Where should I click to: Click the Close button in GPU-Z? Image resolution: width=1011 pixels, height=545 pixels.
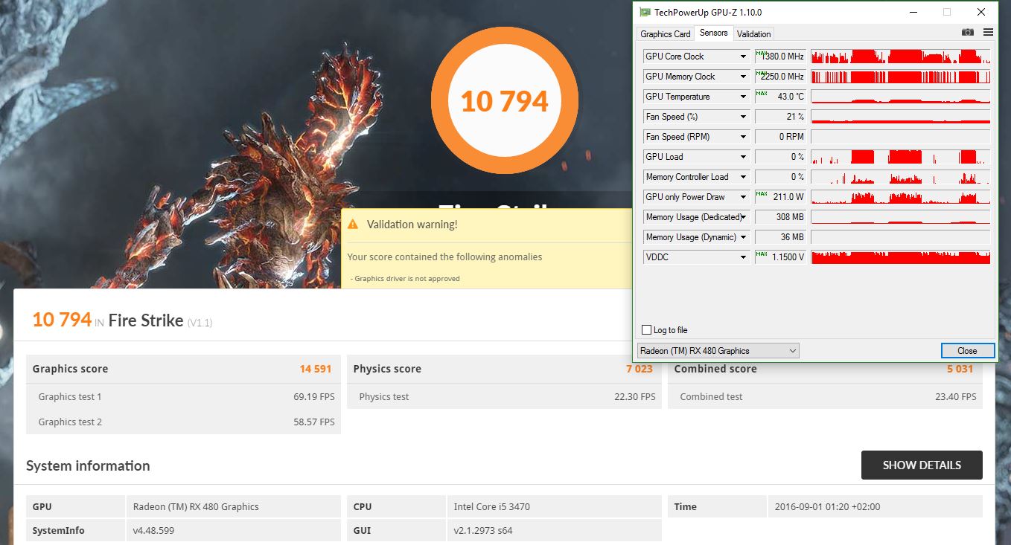click(x=967, y=351)
